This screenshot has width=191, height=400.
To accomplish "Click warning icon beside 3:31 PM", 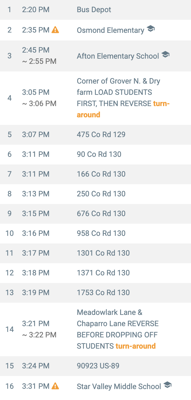I will 55,386.
